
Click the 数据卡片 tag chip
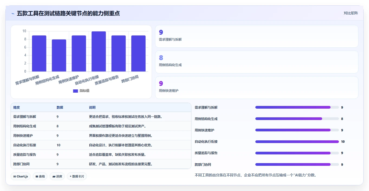[77, 176]
